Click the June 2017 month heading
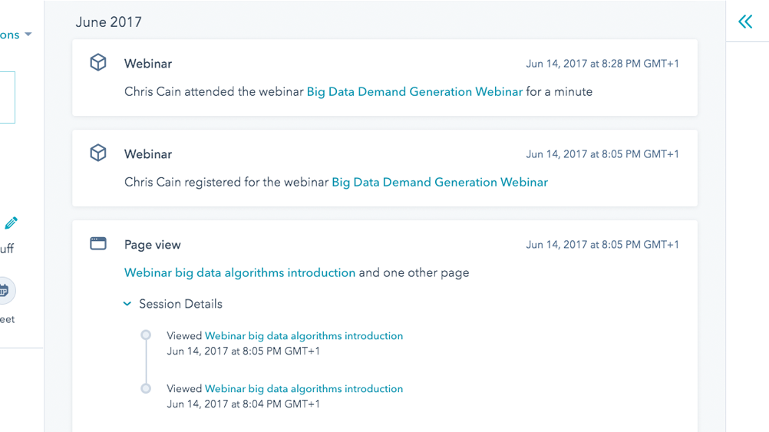Image resolution: width=769 pixels, height=432 pixels. [109, 22]
